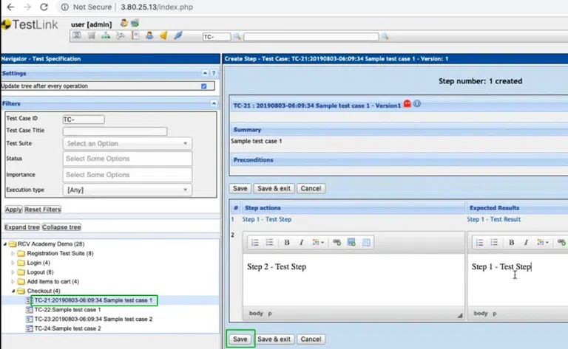Open the project home desktop icon
The width and height of the screenshot is (568, 349).
point(77,35)
